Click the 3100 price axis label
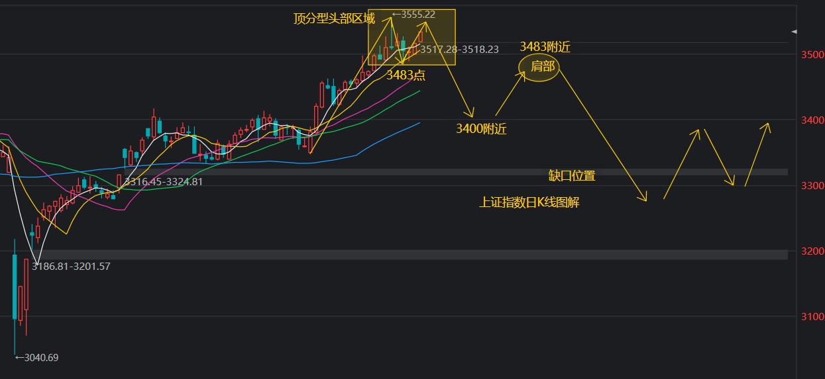Viewport: 825px width, 379px height. click(812, 317)
